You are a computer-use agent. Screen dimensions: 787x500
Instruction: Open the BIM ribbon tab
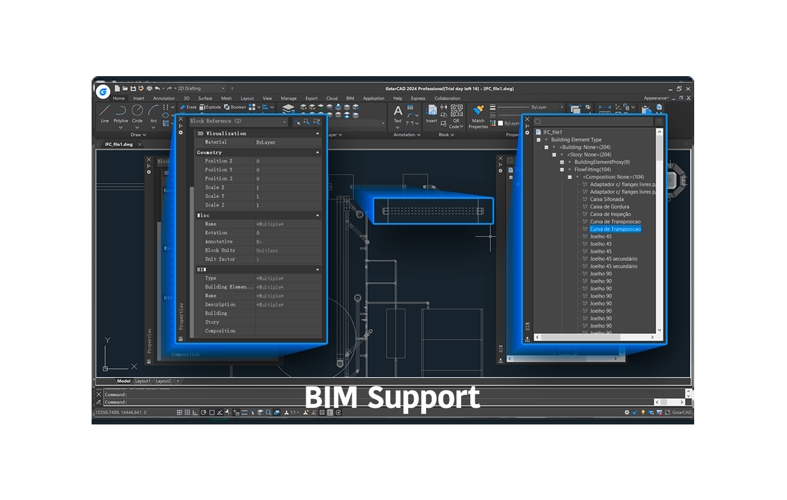coord(350,98)
